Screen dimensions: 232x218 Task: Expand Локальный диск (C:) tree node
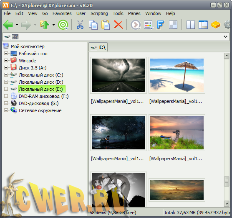[x=6, y=74]
